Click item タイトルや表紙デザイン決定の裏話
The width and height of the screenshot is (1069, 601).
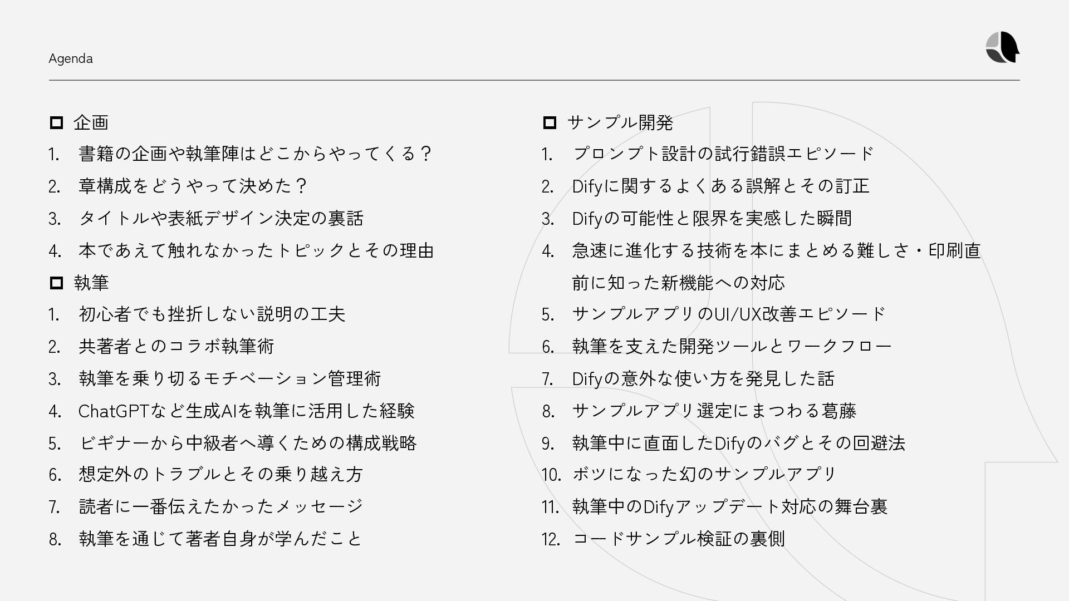[221, 218]
